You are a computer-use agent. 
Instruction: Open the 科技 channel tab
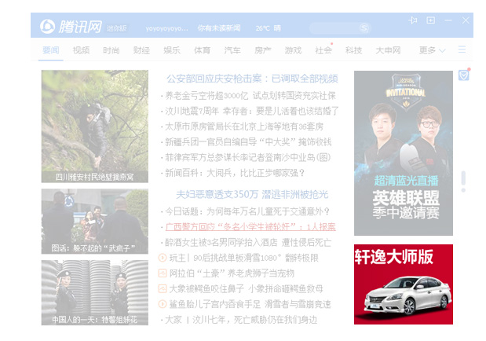tap(353, 50)
